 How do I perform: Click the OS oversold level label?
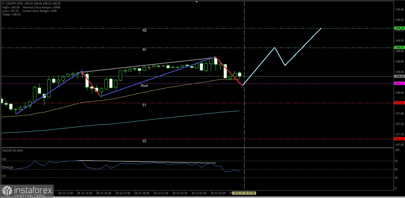point(4,176)
